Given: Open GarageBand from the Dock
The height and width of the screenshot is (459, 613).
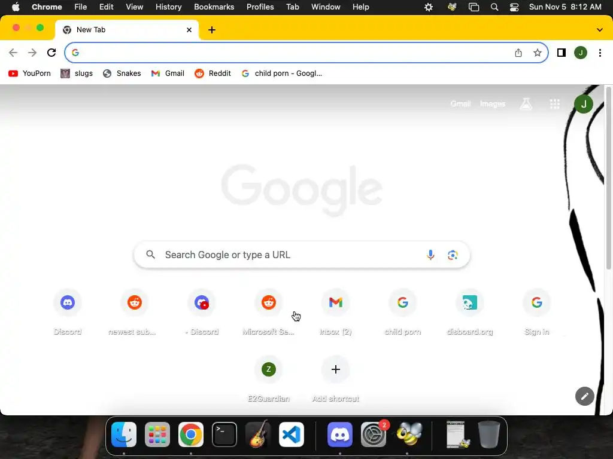Looking at the screenshot, I should click(257, 434).
